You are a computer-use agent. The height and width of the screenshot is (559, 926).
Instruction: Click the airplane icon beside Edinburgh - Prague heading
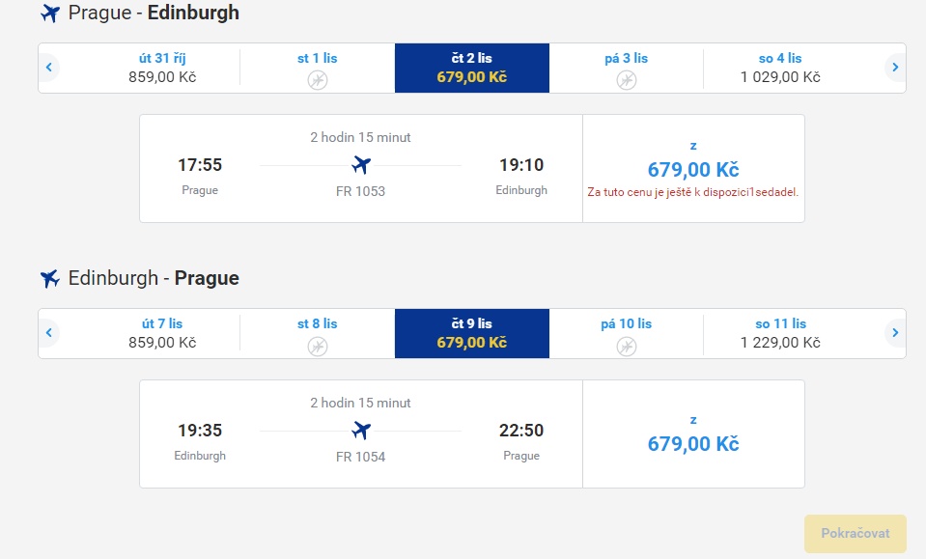(x=50, y=278)
